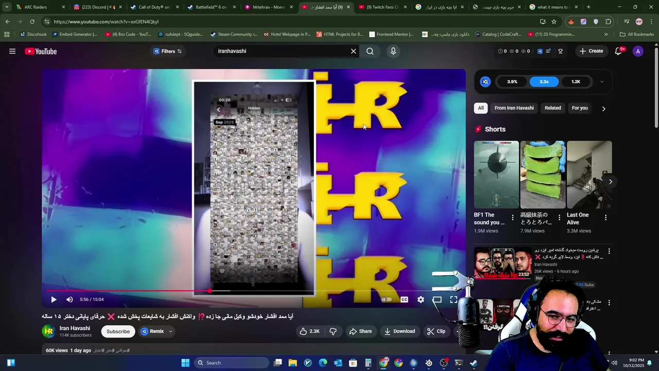Viewport: 659px width, 371px height.
Task: Open the green matcha Short thumbnail
Action: [543, 174]
